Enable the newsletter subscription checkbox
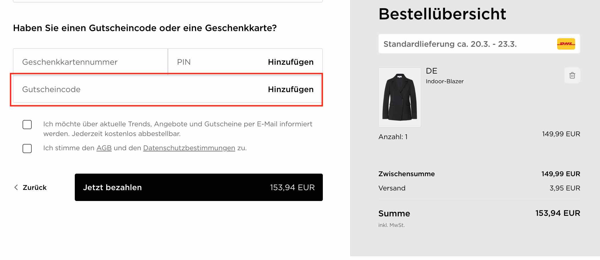 (27, 124)
